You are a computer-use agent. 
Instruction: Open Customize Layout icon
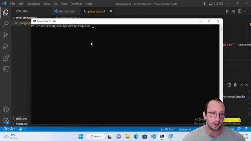click(x=221, y=4)
